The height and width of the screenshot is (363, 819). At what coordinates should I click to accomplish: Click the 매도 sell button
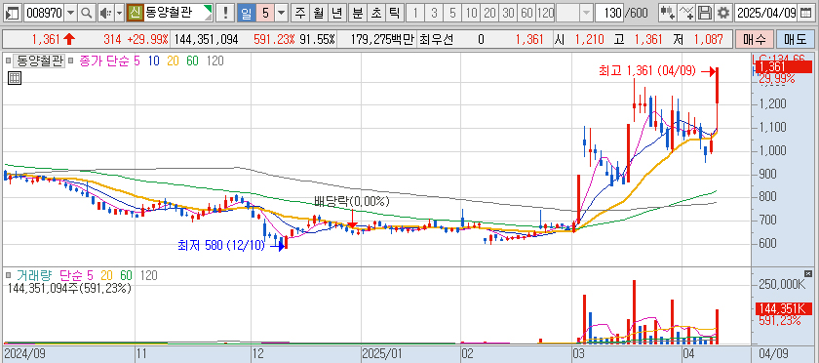click(795, 39)
